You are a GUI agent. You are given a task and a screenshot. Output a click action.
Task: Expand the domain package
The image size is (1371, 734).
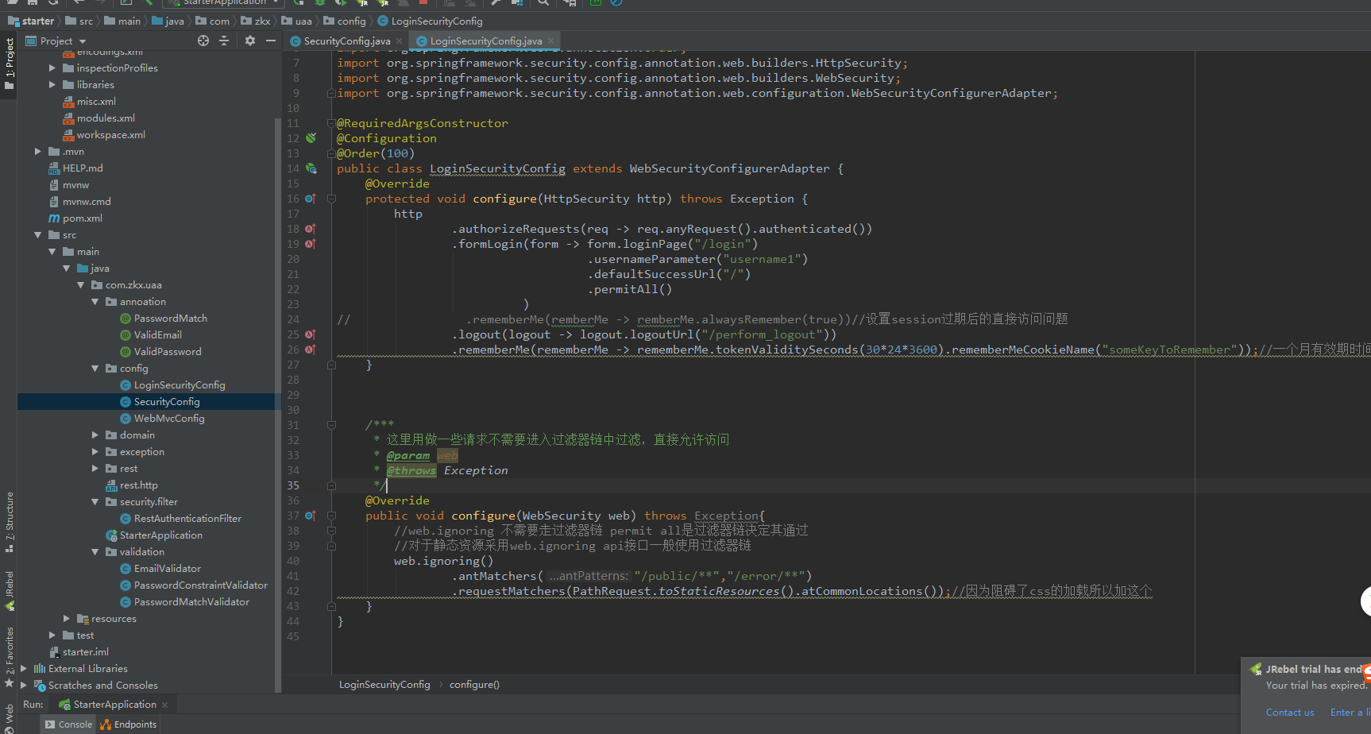click(x=95, y=435)
